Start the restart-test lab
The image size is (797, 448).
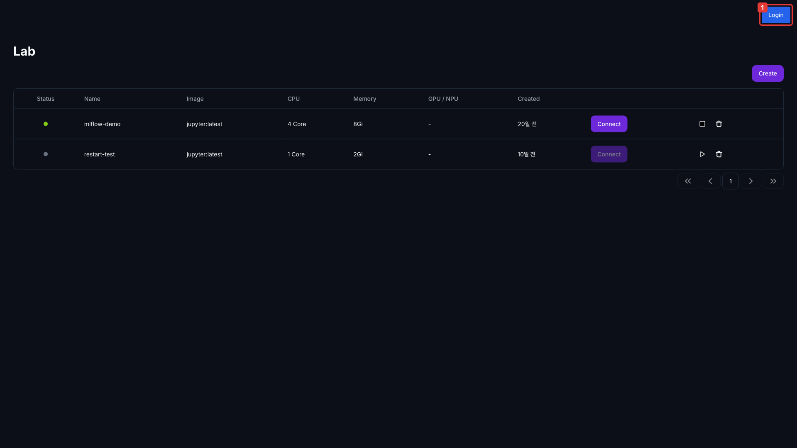[x=702, y=154]
